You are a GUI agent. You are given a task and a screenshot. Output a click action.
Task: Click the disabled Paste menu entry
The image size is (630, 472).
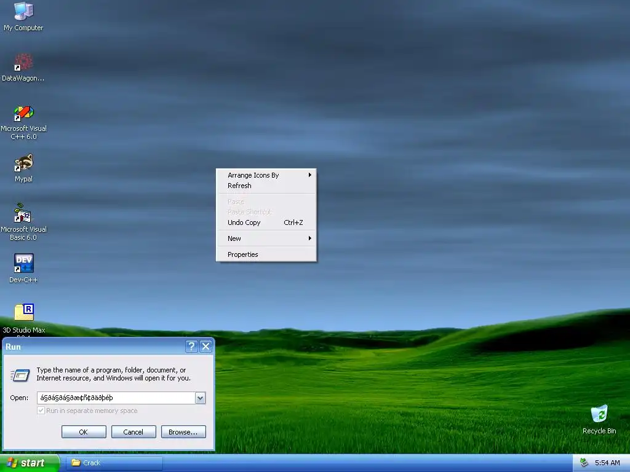click(266, 202)
